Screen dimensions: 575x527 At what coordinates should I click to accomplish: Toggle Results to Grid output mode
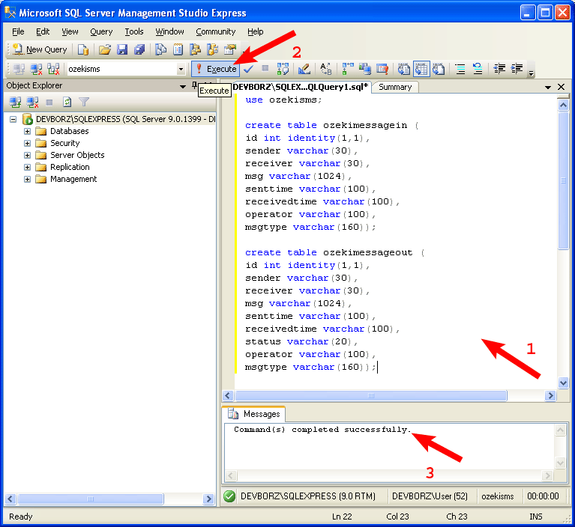coord(421,69)
